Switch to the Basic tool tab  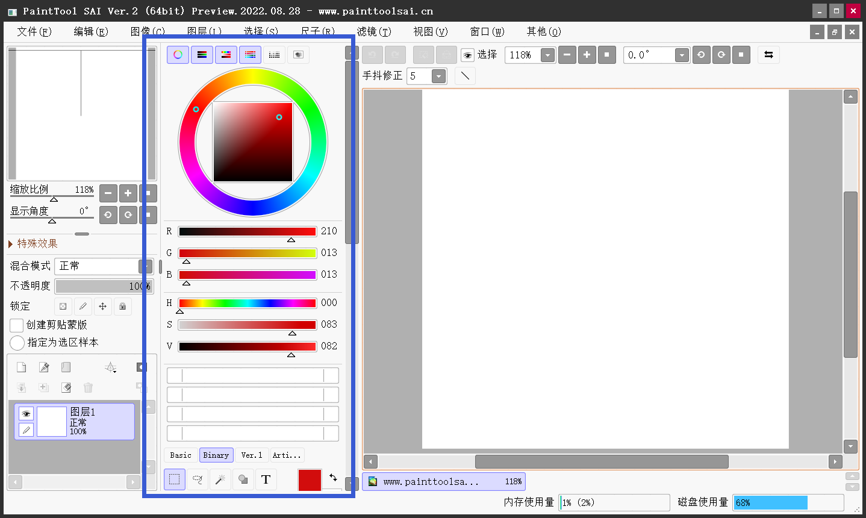click(x=181, y=455)
